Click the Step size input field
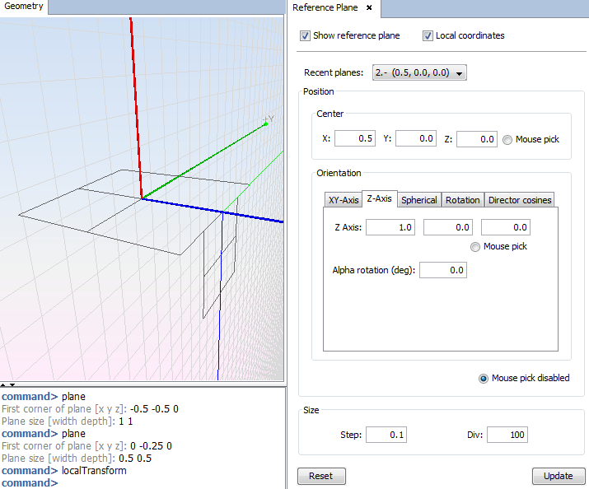The height and width of the screenshot is (489, 589). coord(386,435)
